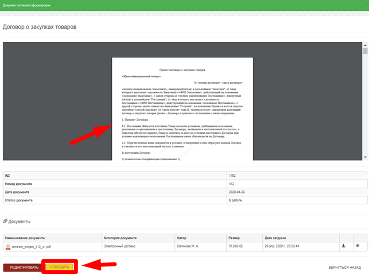Click the eye icon to view the document
This screenshot has width=369, height=275.
[358, 246]
